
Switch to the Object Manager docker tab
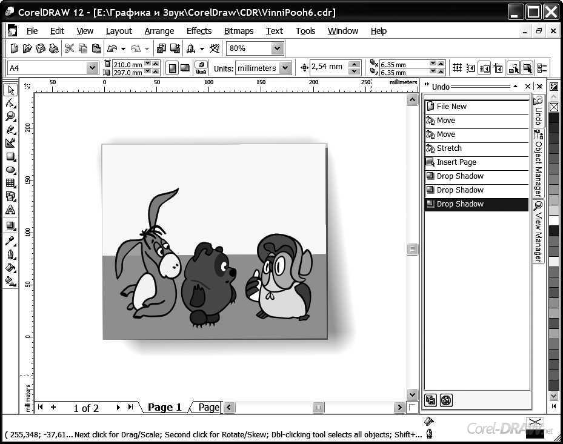click(539, 163)
